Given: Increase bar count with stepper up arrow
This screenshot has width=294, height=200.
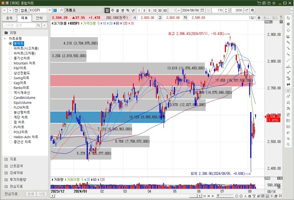Looking at the screenshot, I should coord(226,9).
